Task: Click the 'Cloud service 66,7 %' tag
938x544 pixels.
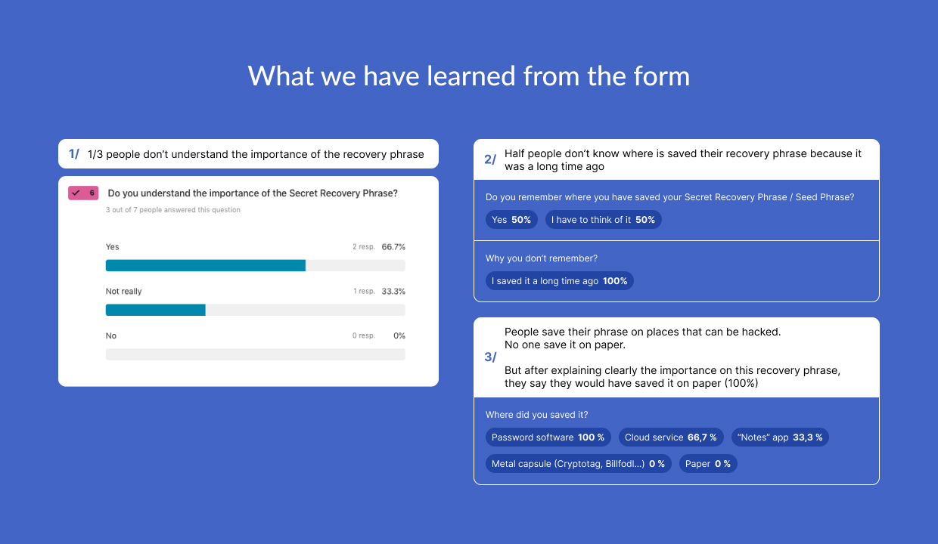Action: 670,437
